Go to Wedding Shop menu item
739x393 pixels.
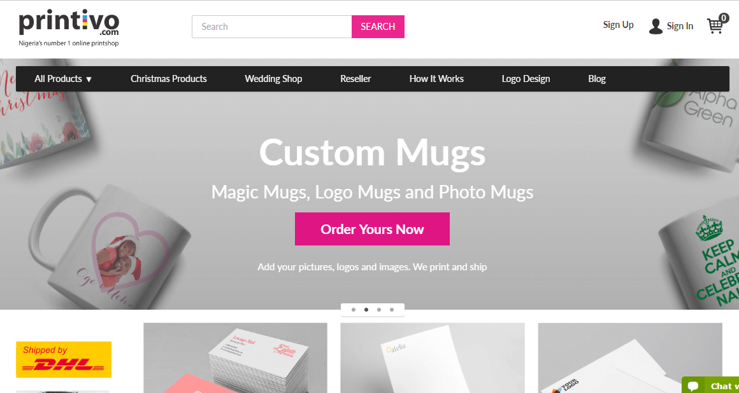point(273,79)
